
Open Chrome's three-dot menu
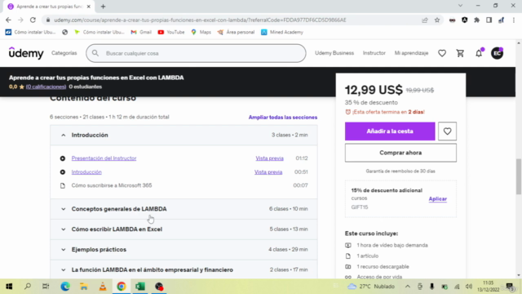point(514,20)
